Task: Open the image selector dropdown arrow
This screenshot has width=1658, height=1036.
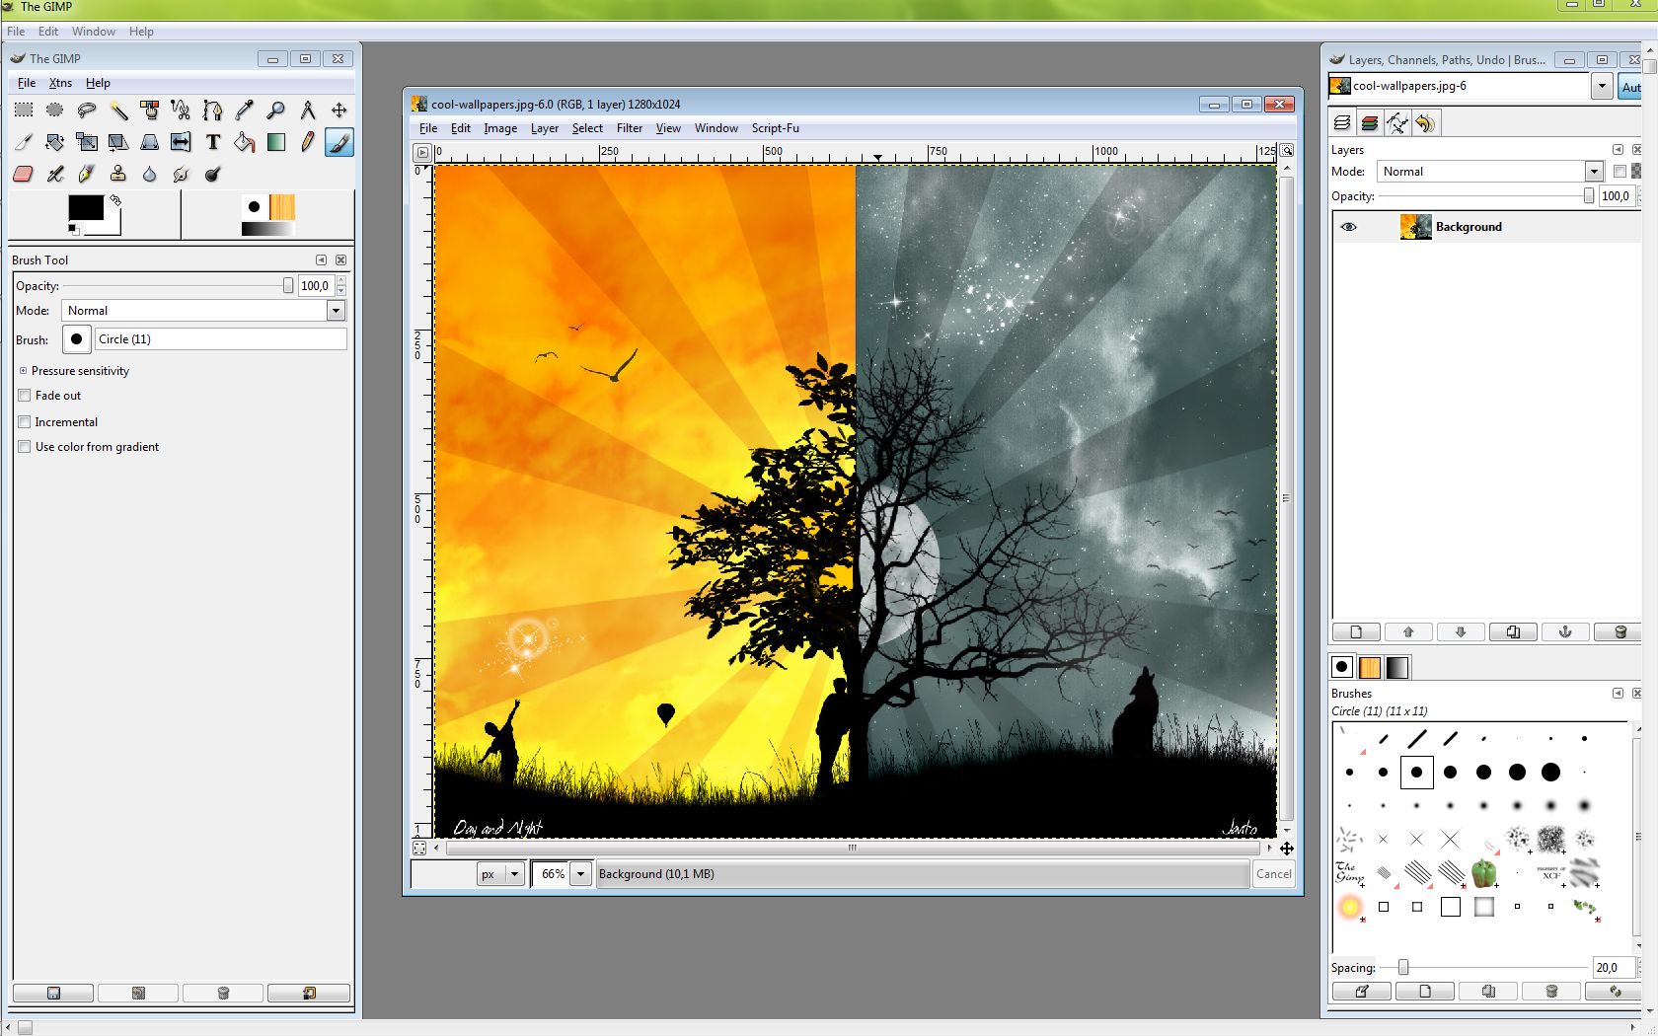Action: (x=1602, y=87)
